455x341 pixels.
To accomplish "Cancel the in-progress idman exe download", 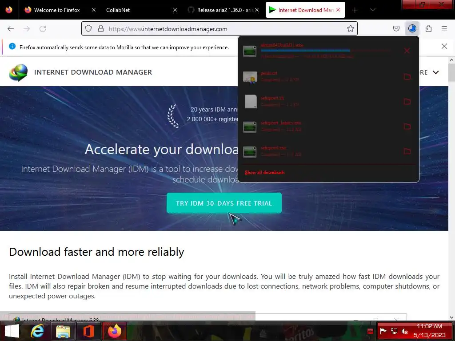I will 407,51.
